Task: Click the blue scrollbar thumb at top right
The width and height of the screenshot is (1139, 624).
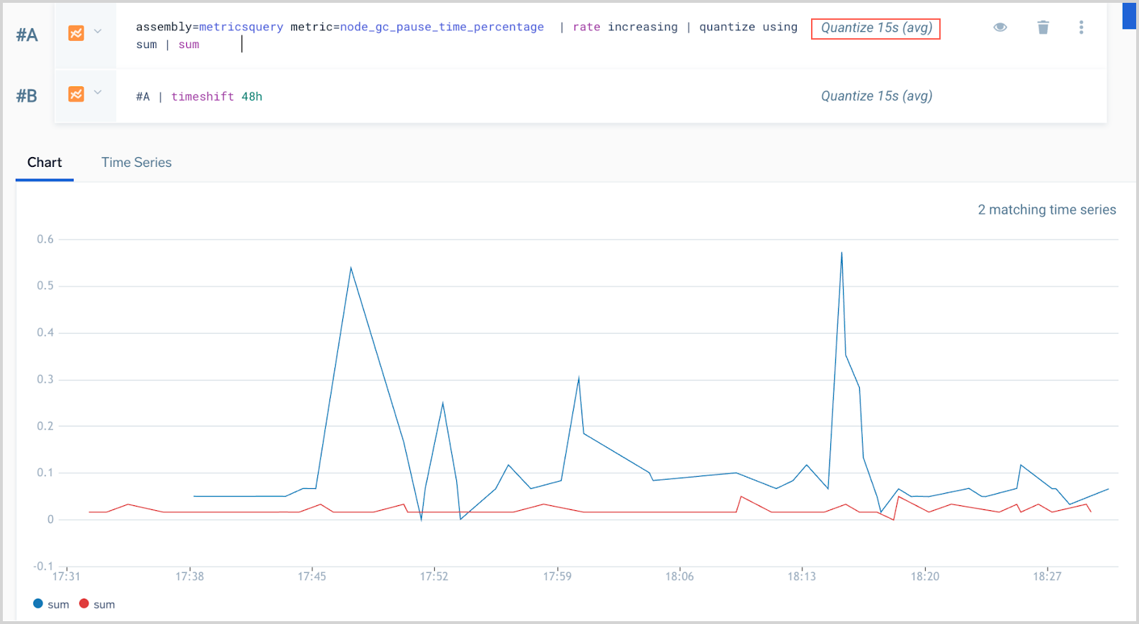Action: (1129, 16)
